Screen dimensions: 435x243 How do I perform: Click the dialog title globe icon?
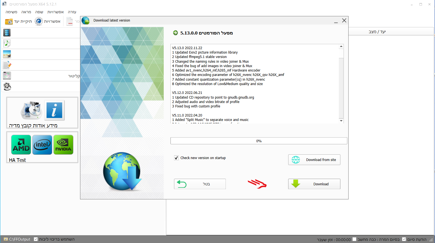(x=86, y=20)
